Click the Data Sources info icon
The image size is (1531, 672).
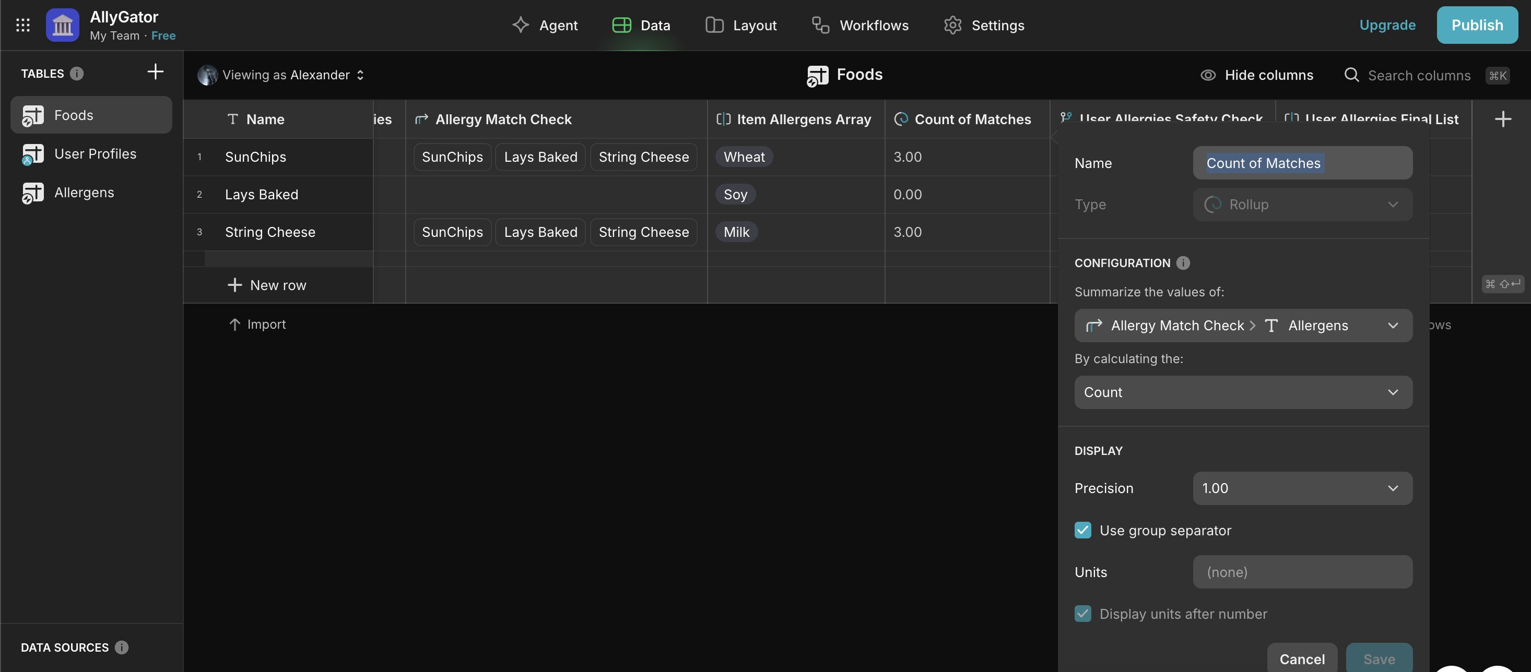pos(121,647)
